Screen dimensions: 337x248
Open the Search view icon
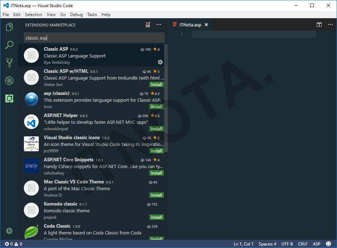point(9,45)
